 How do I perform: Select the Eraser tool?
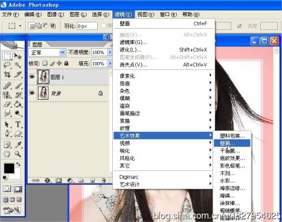coord(7,104)
